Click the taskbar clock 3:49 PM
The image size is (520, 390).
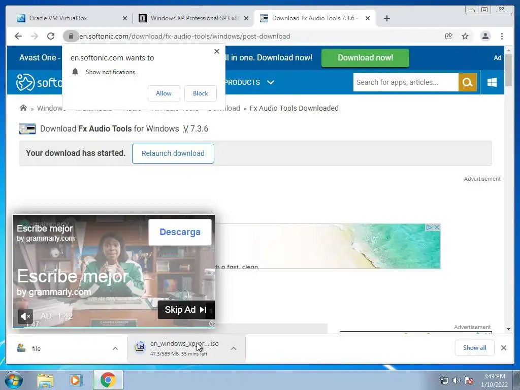[494, 380]
